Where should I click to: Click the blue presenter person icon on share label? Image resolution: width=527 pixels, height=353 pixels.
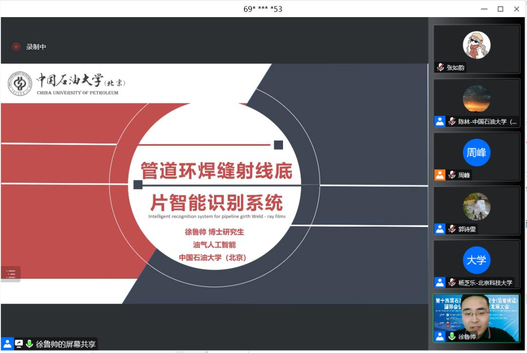(7, 344)
